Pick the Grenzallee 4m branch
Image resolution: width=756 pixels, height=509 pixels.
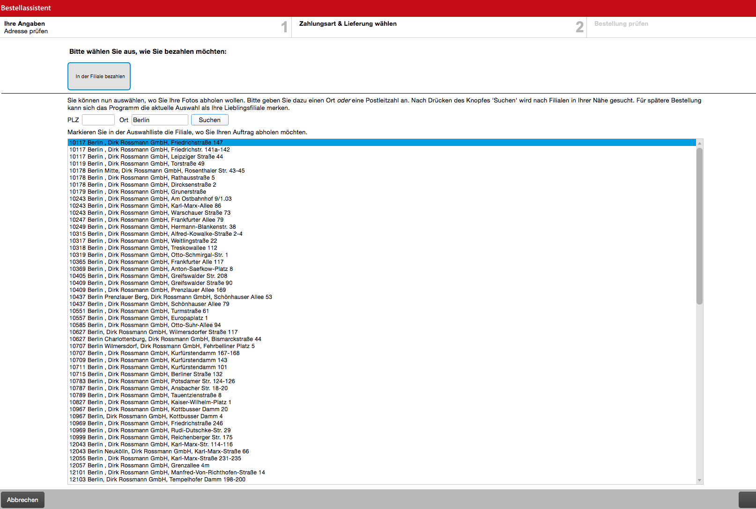point(382,465)
